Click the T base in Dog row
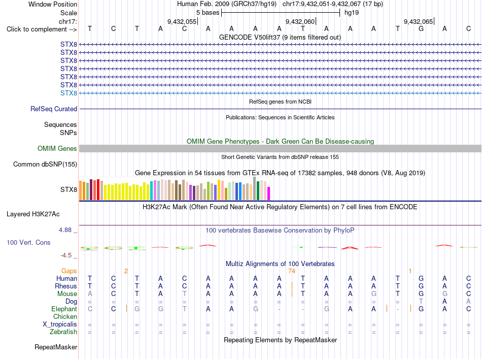The width and height of the screenshot is (482, 359). point(421,302)
